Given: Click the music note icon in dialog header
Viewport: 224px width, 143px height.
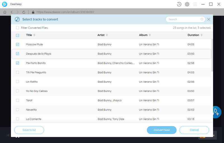Looking at the screenshot, I should click(17, 19).
